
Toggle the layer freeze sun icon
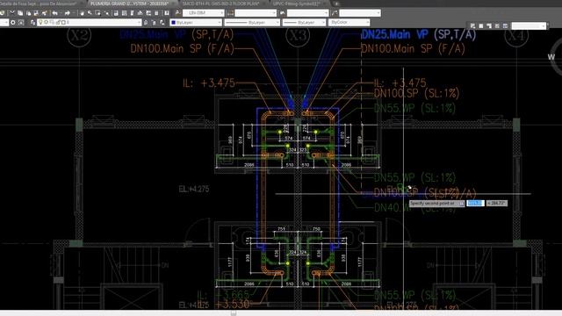46,22
